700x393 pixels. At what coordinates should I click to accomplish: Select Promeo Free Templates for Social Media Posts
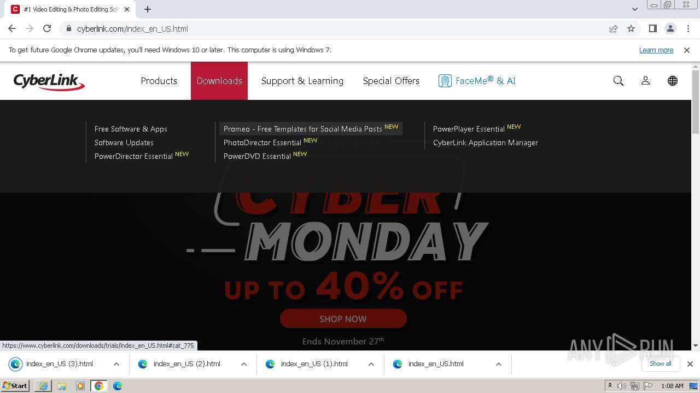[x=311, y=129]
